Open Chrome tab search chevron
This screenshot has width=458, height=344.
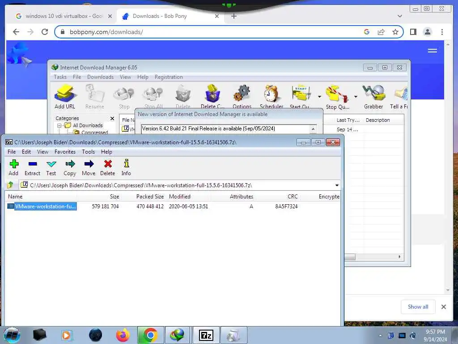coord(399,16)
